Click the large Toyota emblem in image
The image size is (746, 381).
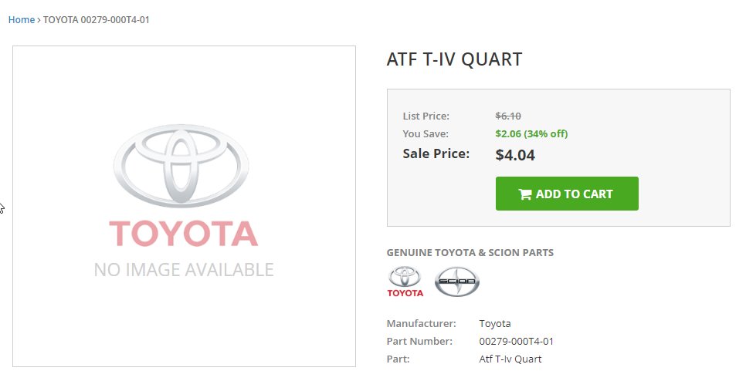tap(181, 166)
